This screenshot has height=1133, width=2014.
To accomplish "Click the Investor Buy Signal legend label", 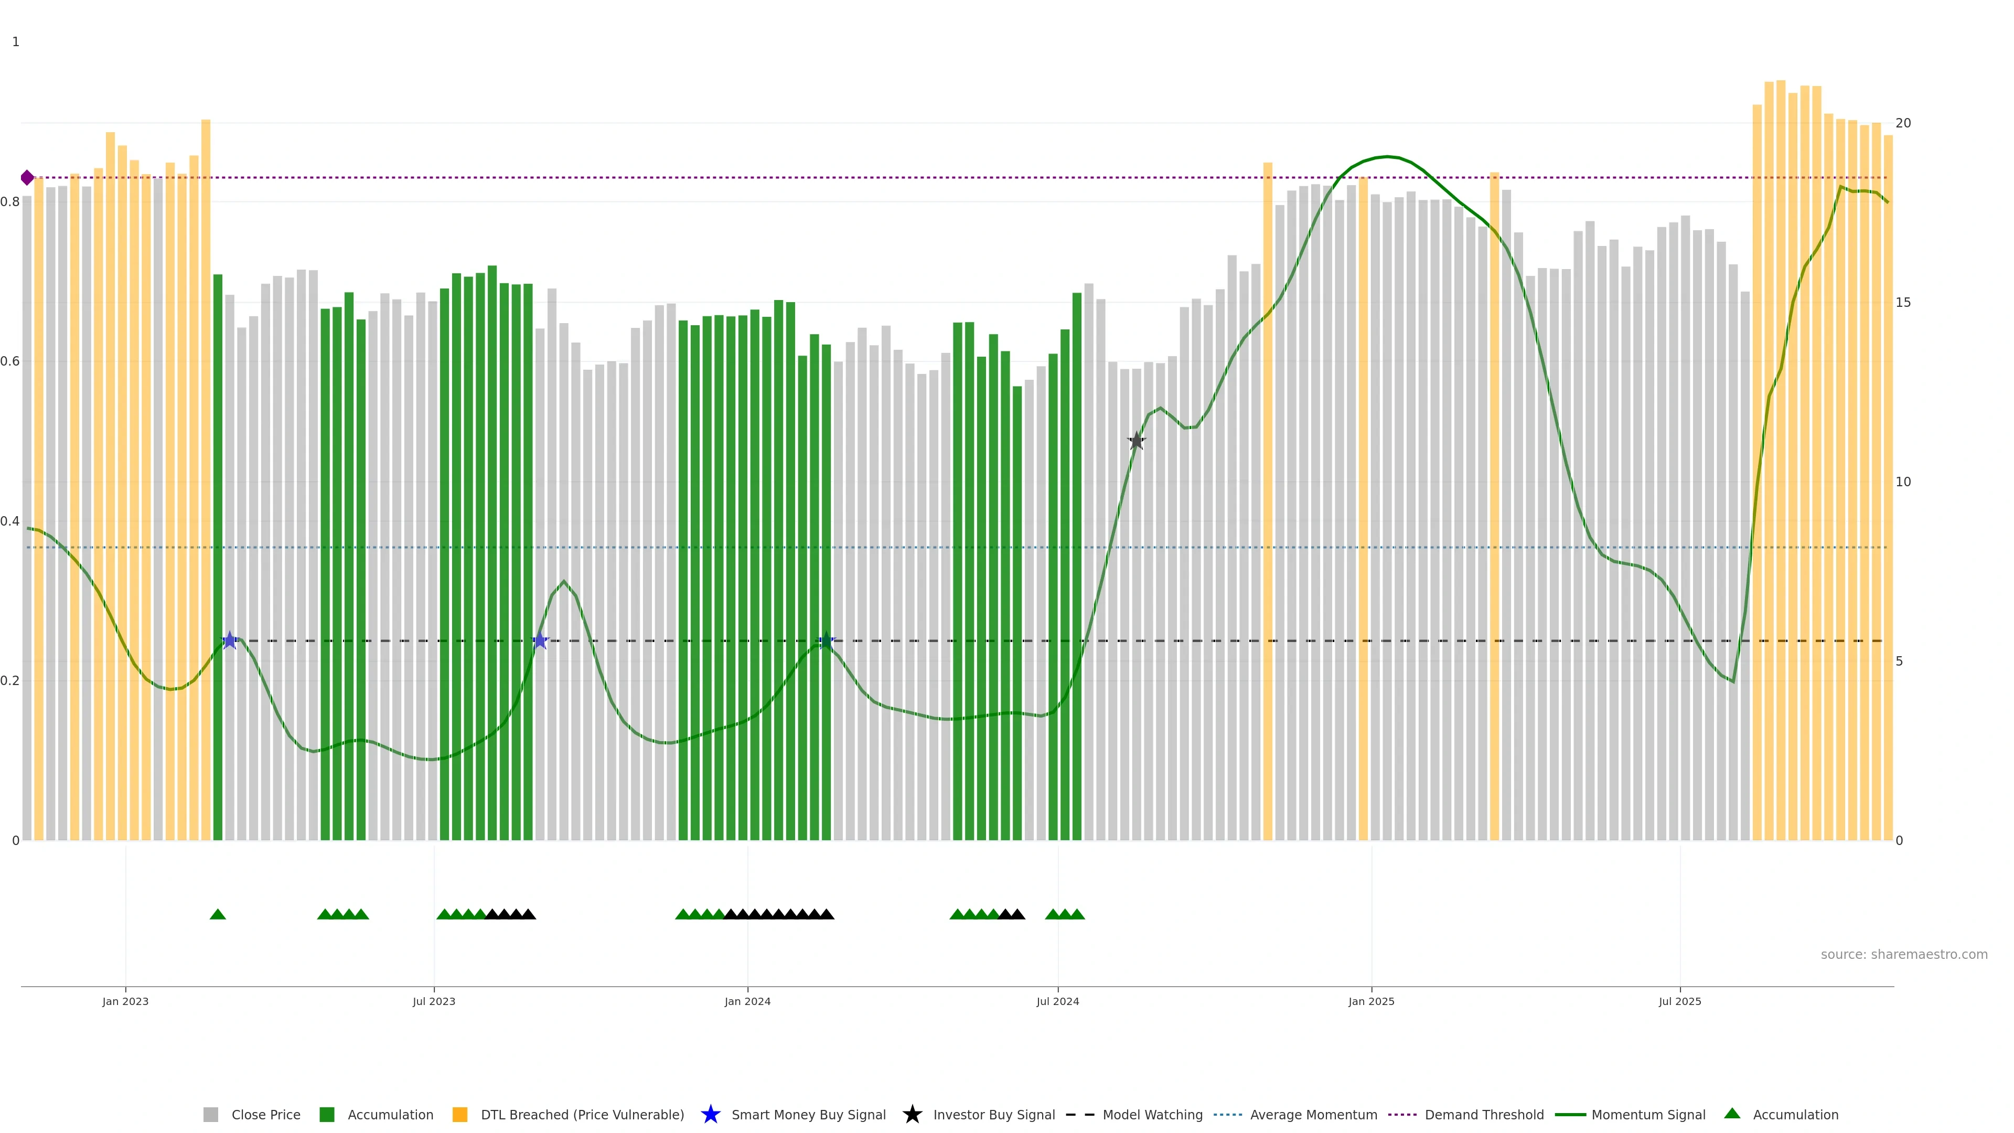I will (x=994, y=1114).
